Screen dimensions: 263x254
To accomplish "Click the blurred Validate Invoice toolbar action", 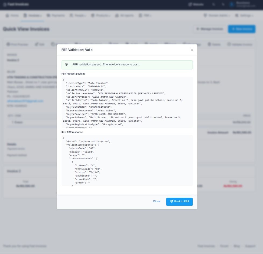I will coord(240,44).
